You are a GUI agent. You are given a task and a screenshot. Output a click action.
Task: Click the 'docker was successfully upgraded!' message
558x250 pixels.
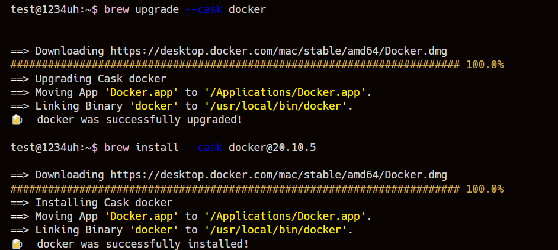pyautogui.click(x=140, y=120)
